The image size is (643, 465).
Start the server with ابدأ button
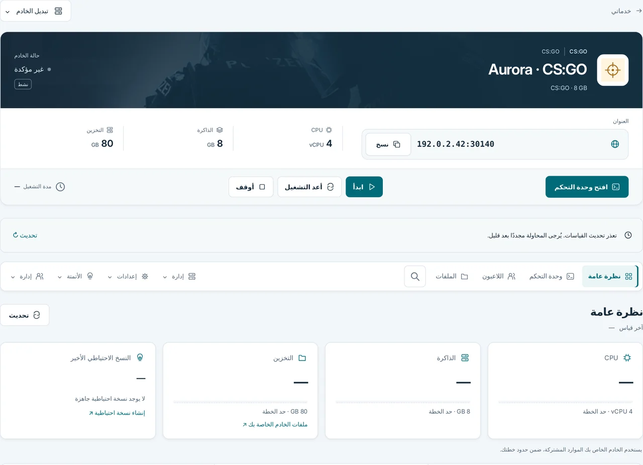[364, 187]
